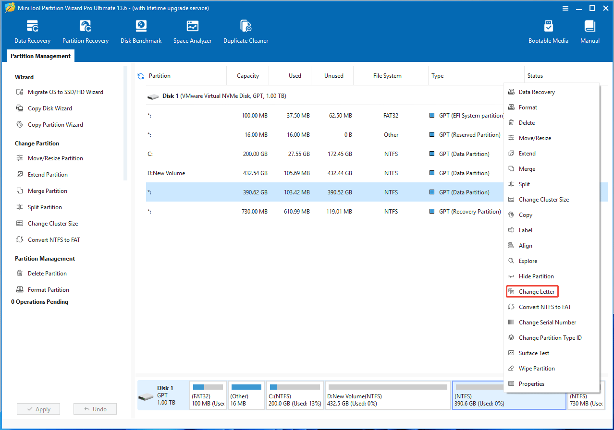Choose Label from the context menu
Screen dimensions: 614x430
[x=552, y=230]
